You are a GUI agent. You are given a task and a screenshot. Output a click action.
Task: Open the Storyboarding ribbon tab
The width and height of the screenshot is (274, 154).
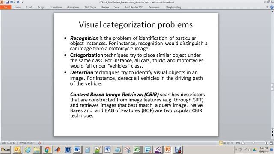pos(173,7)
